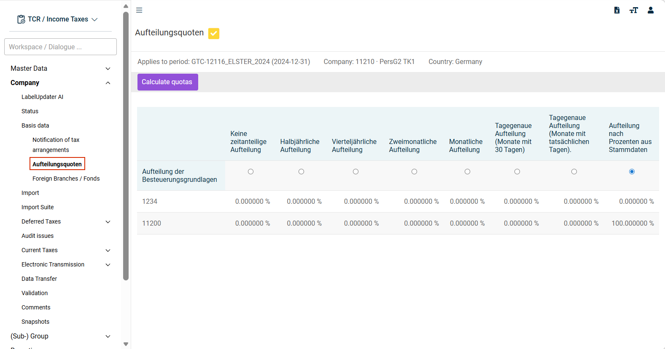The height and width of the screenshot is (349, 665).
Task: Click the 100.000000 % cell in row 11200
Action: pos(633,224)
